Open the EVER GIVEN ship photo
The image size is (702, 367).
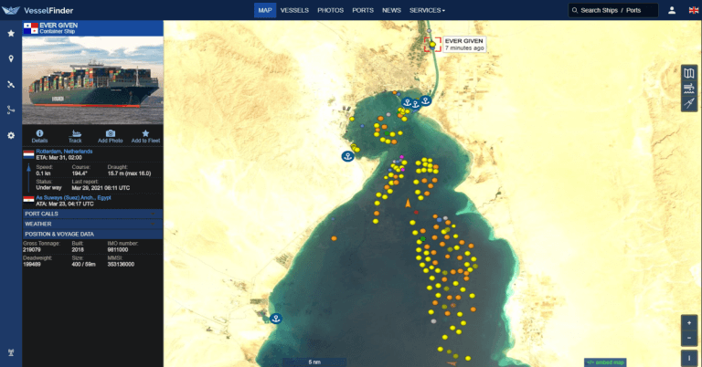point(92,80)
